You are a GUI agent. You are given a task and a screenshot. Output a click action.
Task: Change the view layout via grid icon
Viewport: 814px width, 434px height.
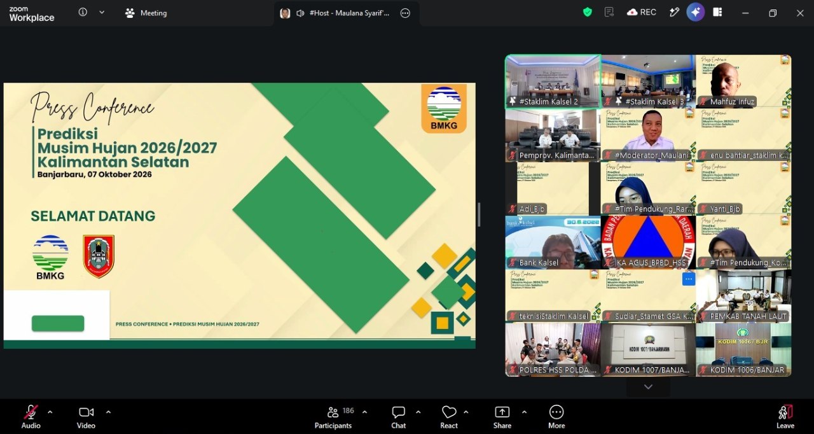(717, 12)
